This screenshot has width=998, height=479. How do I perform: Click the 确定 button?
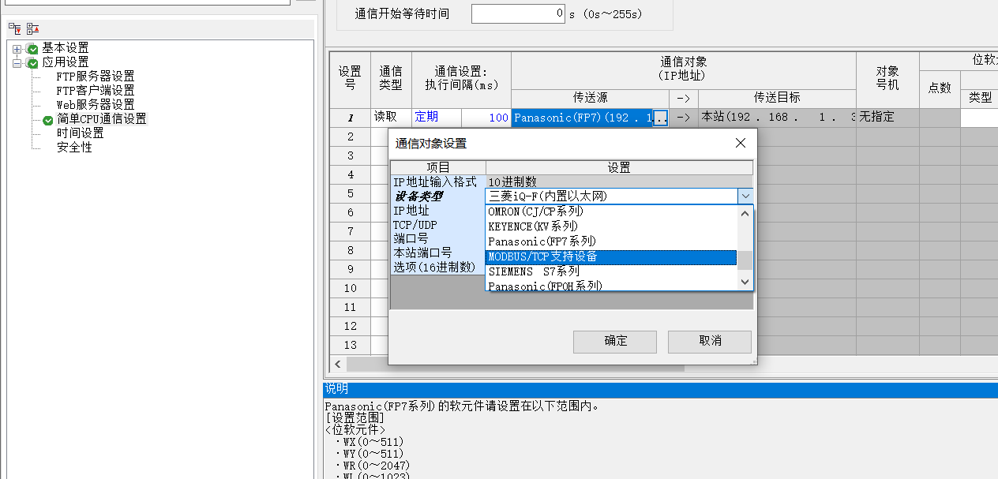(615, 341)
